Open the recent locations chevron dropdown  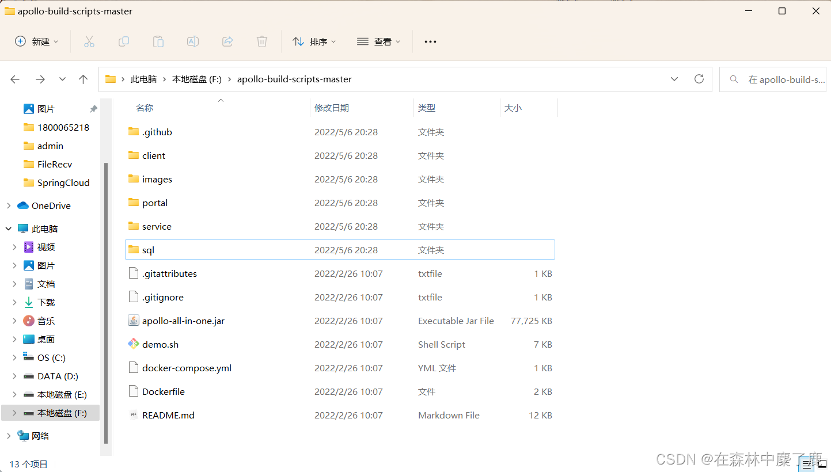coord(62,79)
